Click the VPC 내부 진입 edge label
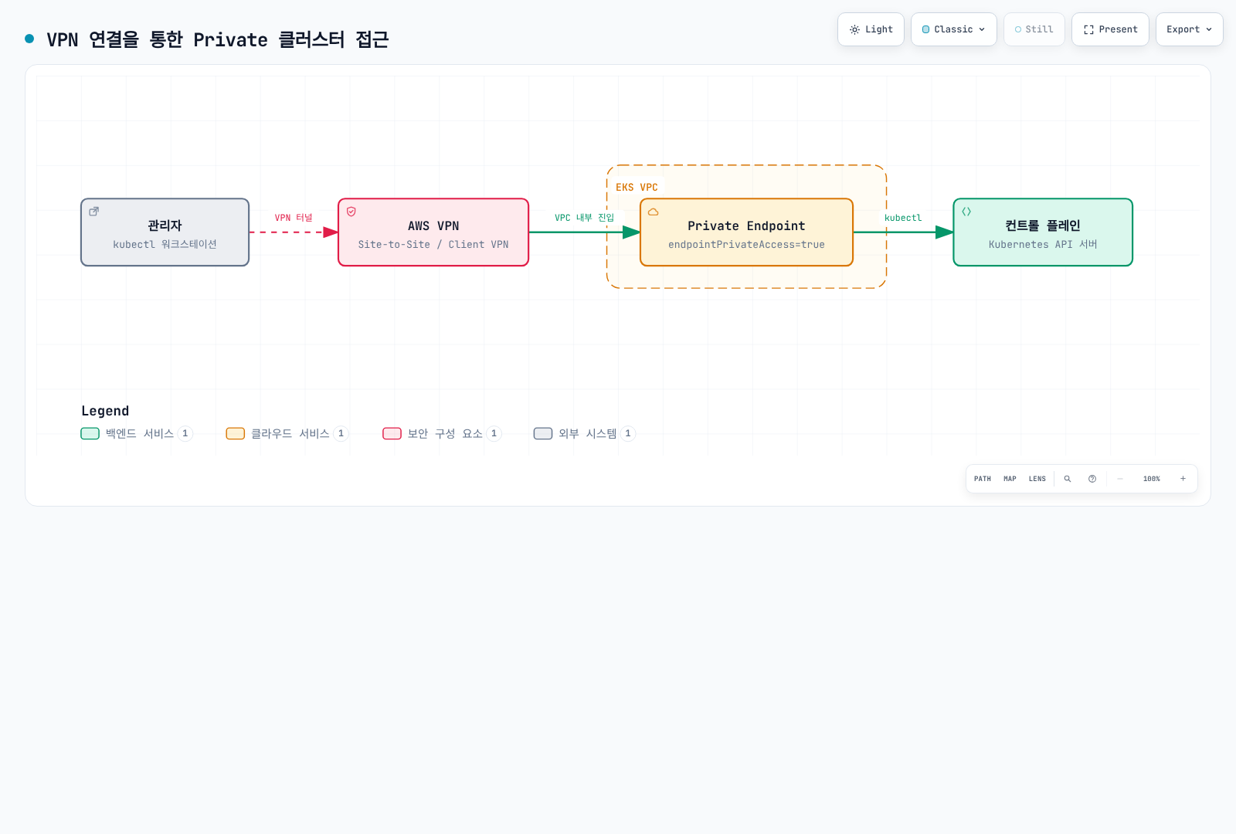This screenshot has height=834, width=1236. (x=584, y=218)
